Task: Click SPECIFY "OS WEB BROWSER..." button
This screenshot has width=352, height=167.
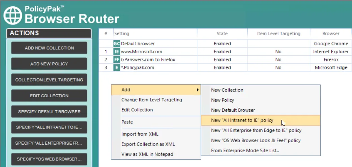Action: click(49, 159)
